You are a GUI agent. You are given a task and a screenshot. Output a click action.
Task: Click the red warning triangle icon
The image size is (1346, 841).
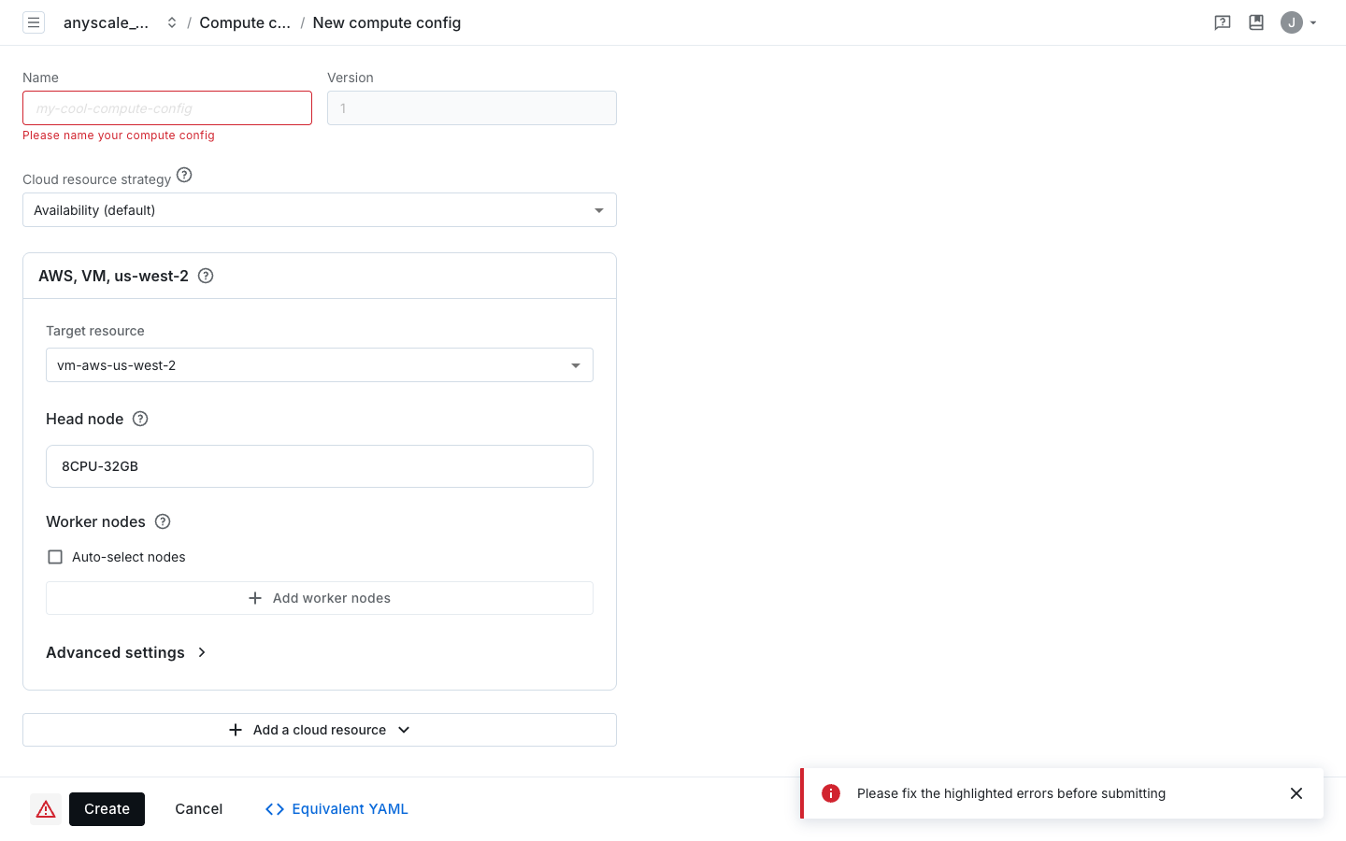(x=46, y=809)
